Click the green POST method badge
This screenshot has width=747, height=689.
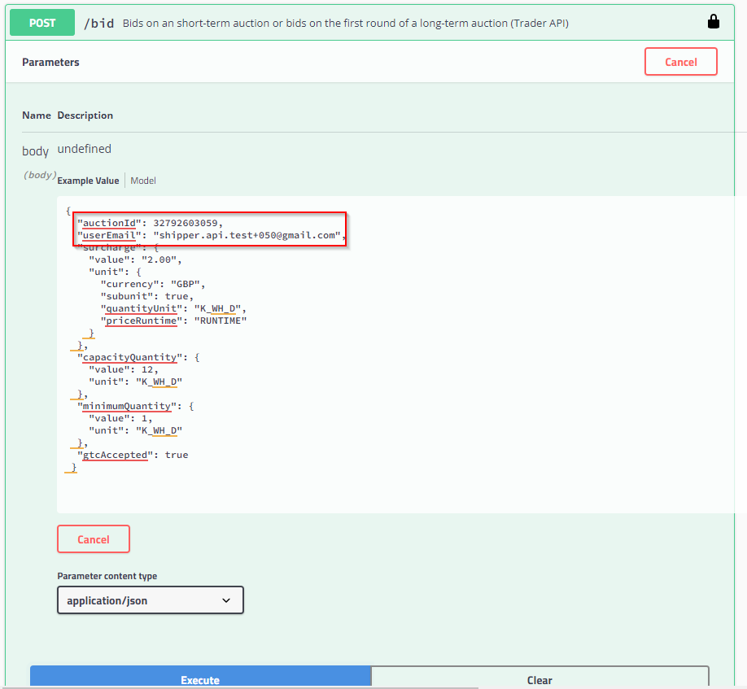(x=42, y=23)
